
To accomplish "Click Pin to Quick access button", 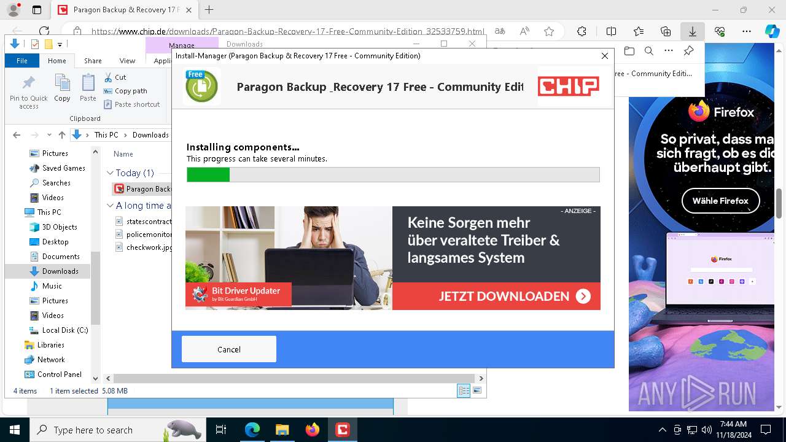I will click(x=28, y=92).
